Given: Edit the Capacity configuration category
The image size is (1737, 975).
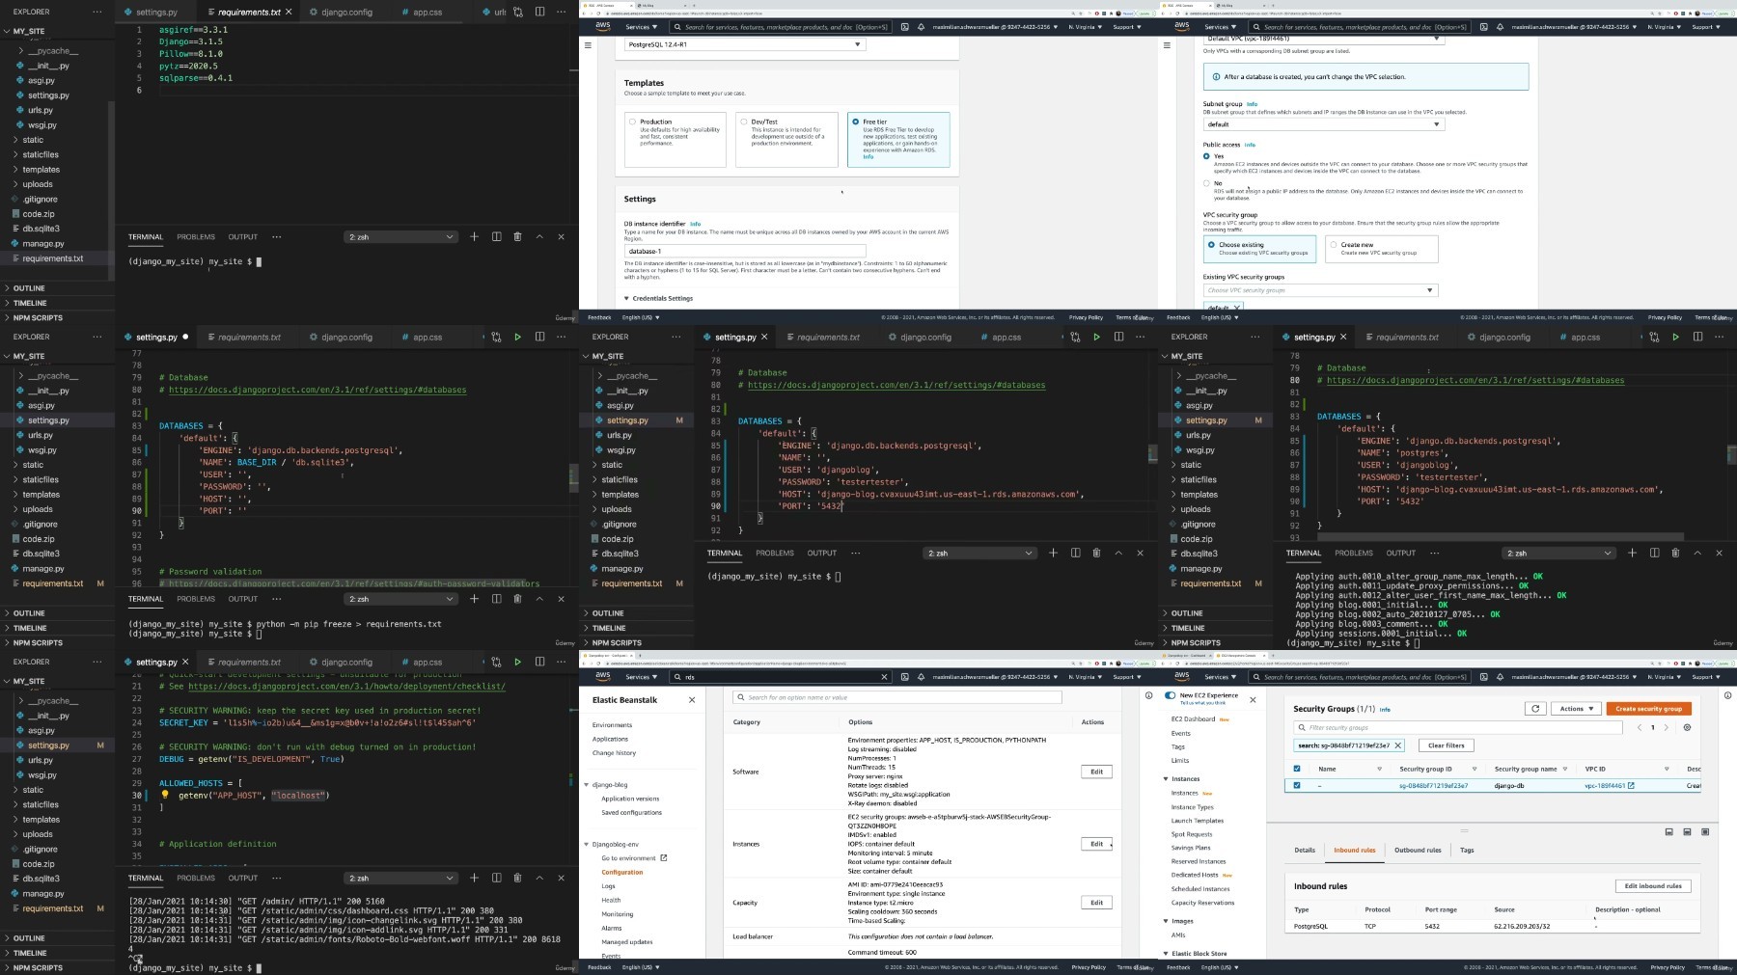Looking at the screenshot, I should coord(1096,903).
